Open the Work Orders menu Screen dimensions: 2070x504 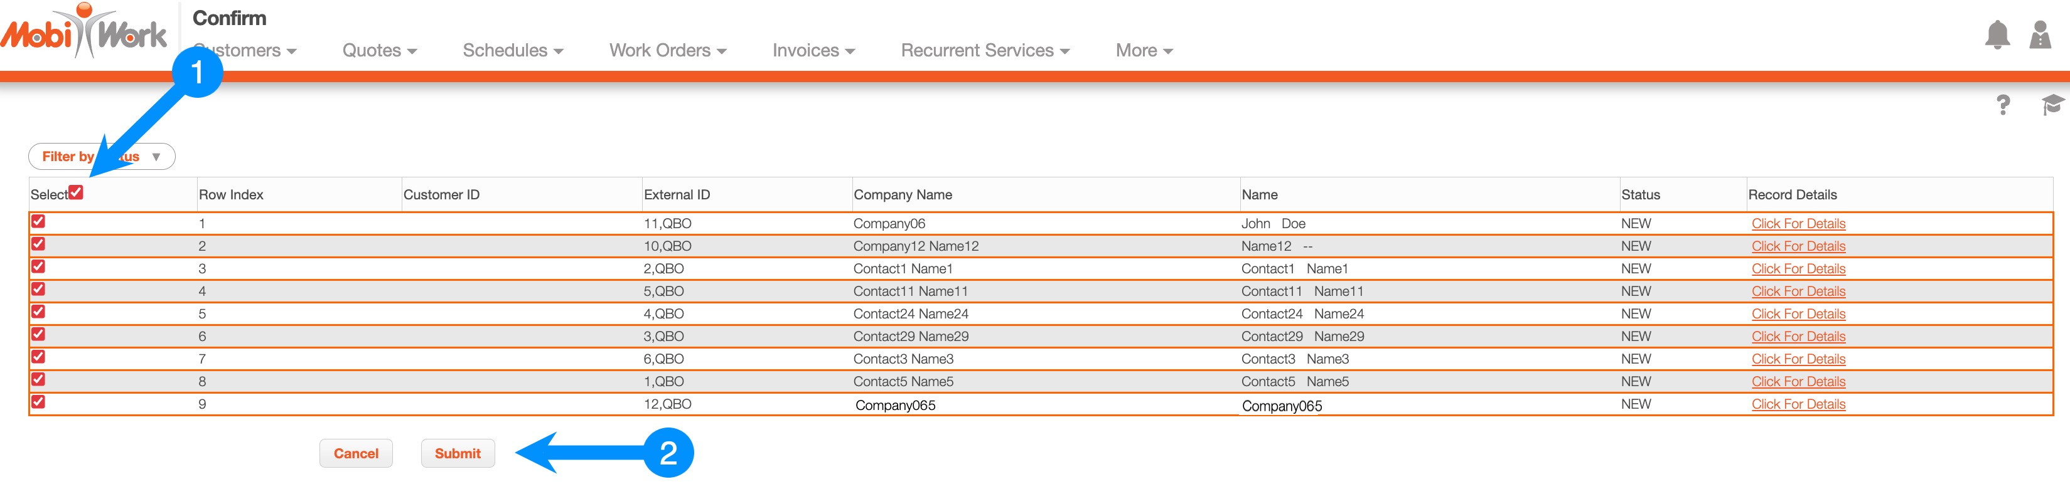click(x=667, y=51)
